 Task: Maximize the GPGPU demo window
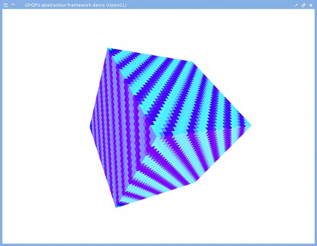[303, 5]
